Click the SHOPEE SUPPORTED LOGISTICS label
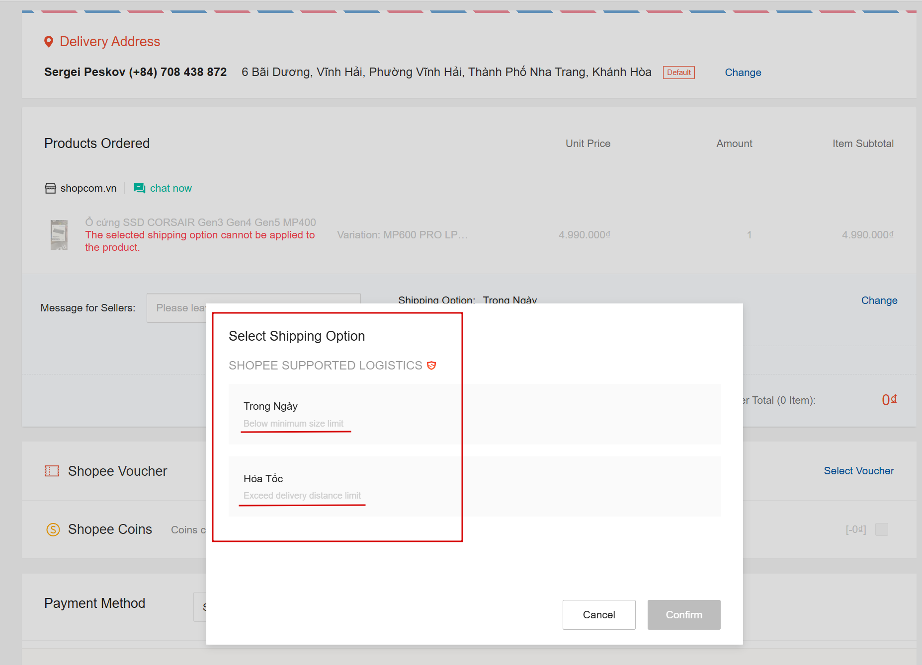Viewport: 922px width, 665px height. point(326,366)
